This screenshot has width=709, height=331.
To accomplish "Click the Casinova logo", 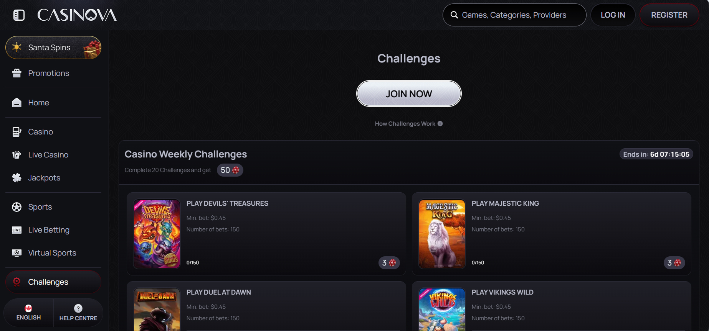I will point(77,15).
